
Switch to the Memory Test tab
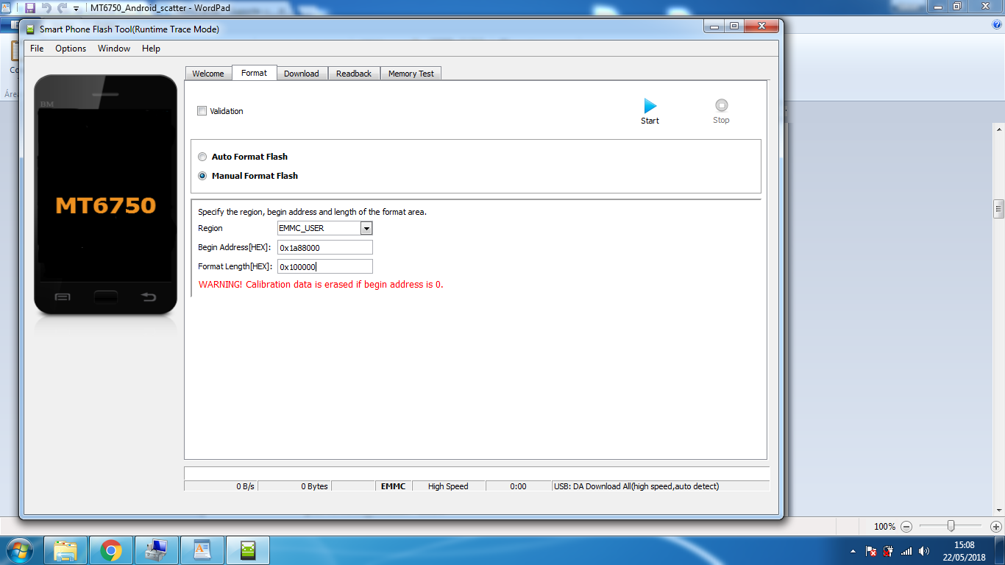(411, 74)
